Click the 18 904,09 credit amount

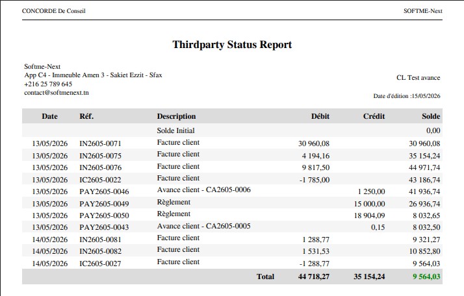coord(369,216)
